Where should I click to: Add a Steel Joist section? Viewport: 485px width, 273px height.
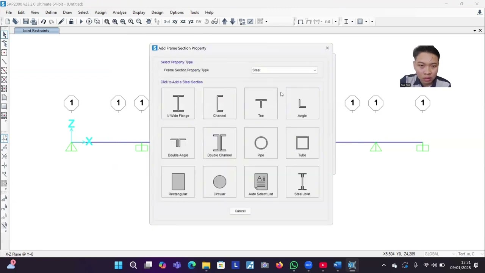click(x=302, y=182)
